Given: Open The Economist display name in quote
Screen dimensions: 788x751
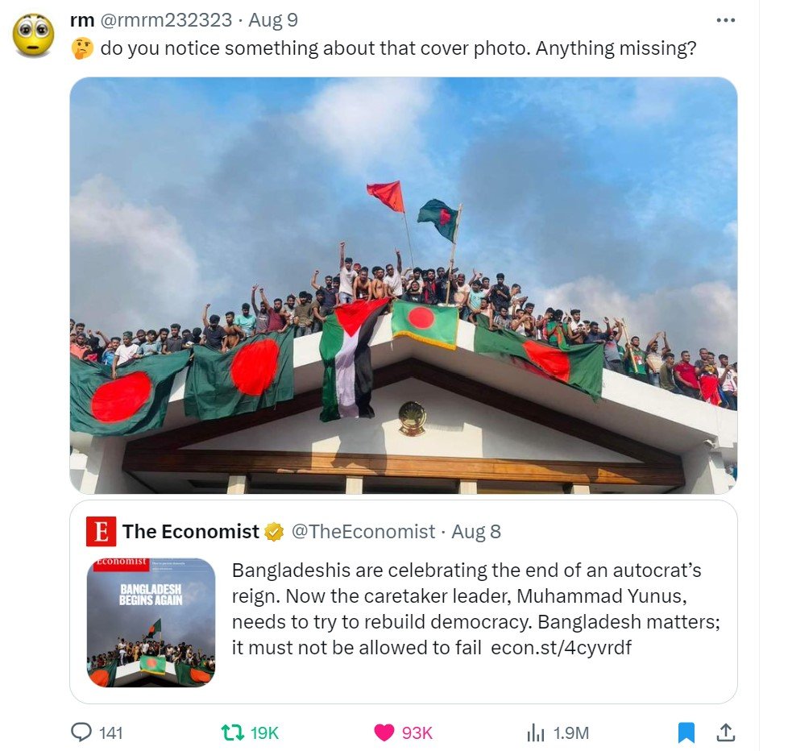Looking at the screenshot, I should coord(190,531).
